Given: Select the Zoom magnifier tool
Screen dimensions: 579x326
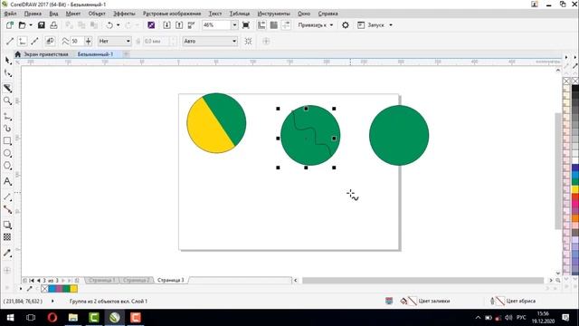Looking at the screenshot, I should [x=7, y=101].
